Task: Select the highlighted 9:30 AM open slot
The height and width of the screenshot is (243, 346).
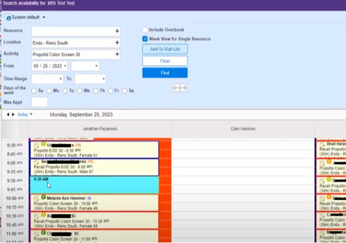Action: click(94, 185)
